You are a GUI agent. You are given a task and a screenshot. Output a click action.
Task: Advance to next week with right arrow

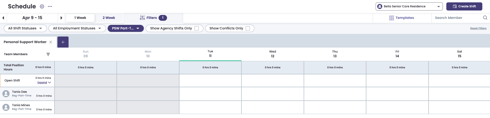pos(61,18)
